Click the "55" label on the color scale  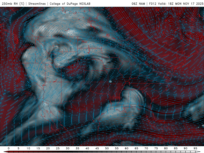coord(117,148)
